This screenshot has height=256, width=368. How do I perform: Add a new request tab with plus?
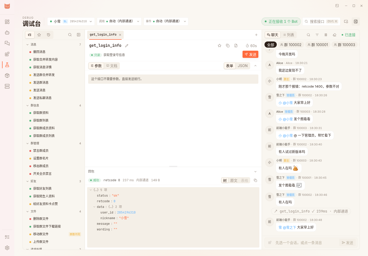tap(256, 35)
